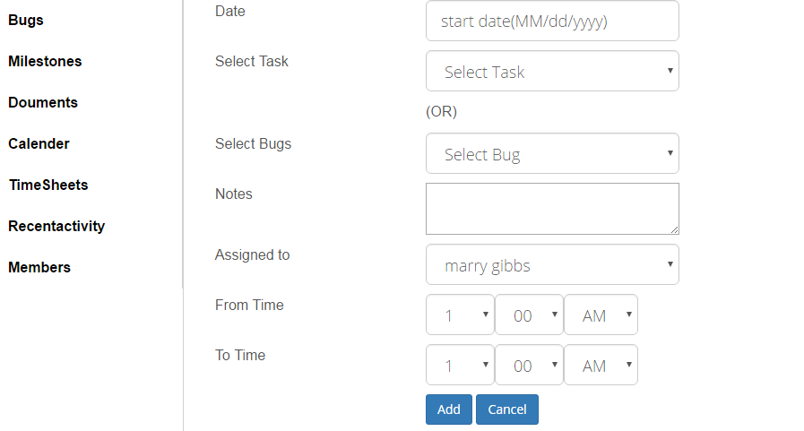Viewport: 804px width, 431px height.
Task: Open the Bugs sidebar section
Action: click(x=26, y=21)
